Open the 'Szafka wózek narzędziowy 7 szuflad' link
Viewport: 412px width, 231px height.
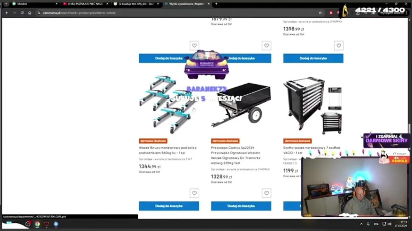311,150
